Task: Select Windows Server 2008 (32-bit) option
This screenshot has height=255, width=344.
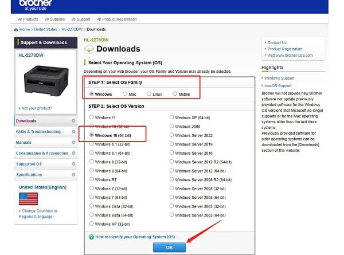Action: click(171, 188)
